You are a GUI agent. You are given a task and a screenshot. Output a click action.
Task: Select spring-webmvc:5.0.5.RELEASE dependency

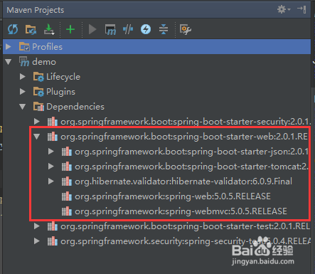click(x=181, y=211)
